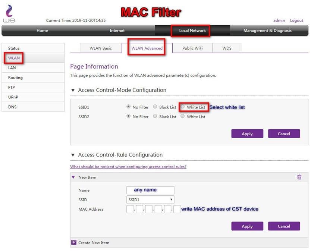Image resolution: width=311 pixels, height=252 pixels.
Task: Select No Filter for SSID2
Action: point(128,116)
